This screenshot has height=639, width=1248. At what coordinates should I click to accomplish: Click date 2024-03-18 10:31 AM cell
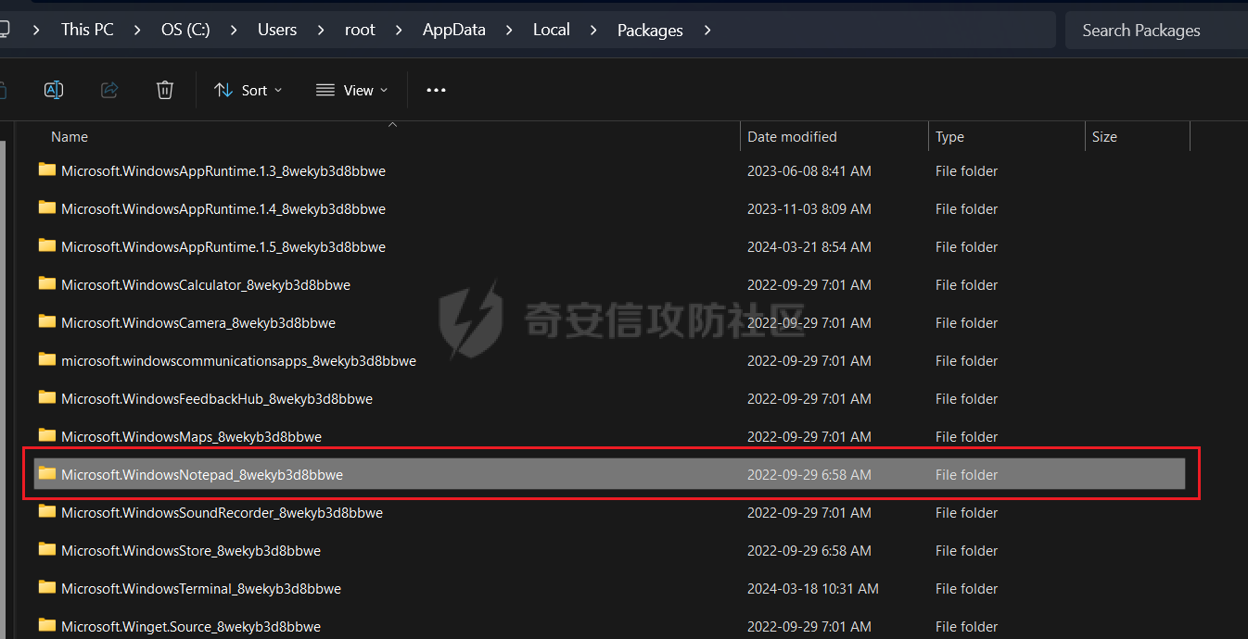click(813, 588)
